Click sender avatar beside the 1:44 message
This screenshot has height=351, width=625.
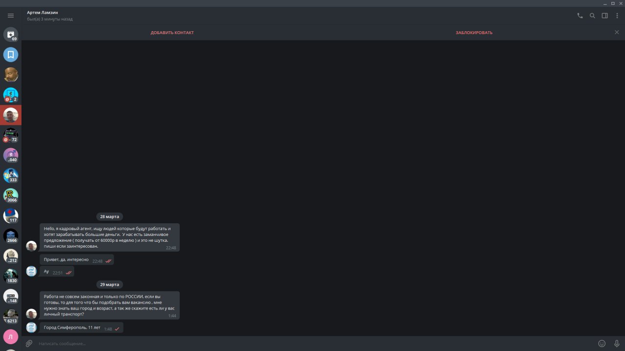(31, 314)
